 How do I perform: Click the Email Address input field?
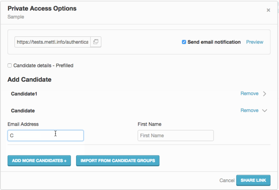(x=46, y=136)
